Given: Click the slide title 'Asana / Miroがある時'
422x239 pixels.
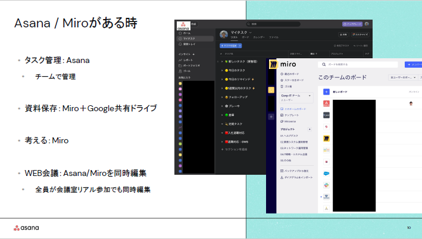Looking at the screenshot, I should [x=76, y=23].
